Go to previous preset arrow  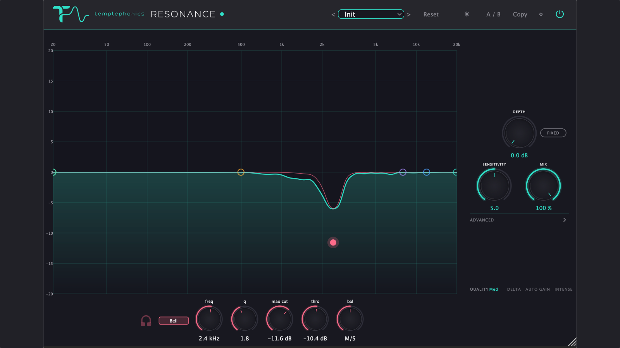pyautogui.click(x=333, y=15)
